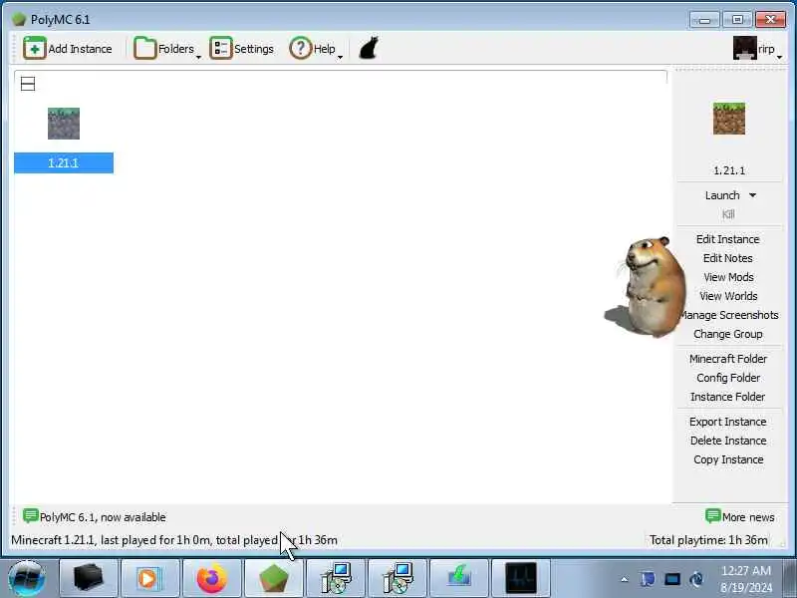This screenshot has height=598, width=797.
Task: Click the second installer taskbar icon
Action: coord(397,579)
